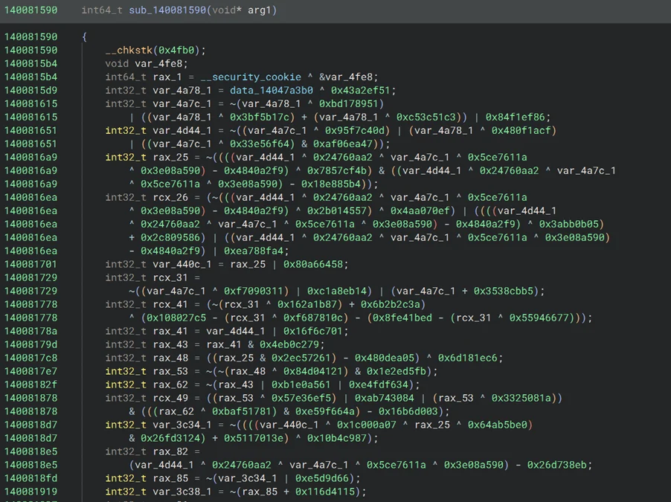Select the constant 0xc1a8eb14
This screenshot has width=671, height=502.
tap(337, 291)
